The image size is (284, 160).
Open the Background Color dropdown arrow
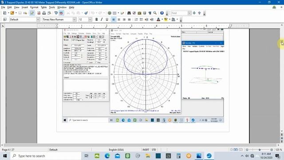coord(177,20)
